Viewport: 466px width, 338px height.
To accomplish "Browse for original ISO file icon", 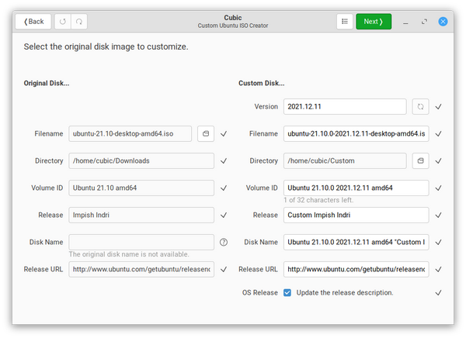I will tap(206, 133).
